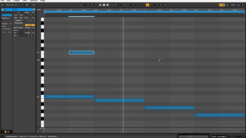This screenshot has height=138, width=246.
Task: Expand velocity editor triangle toggle
Action: tap(38, 132)
